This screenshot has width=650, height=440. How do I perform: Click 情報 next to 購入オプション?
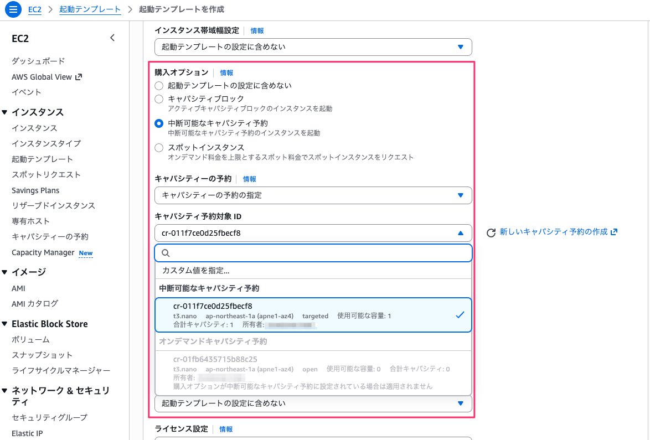[226, 72]
